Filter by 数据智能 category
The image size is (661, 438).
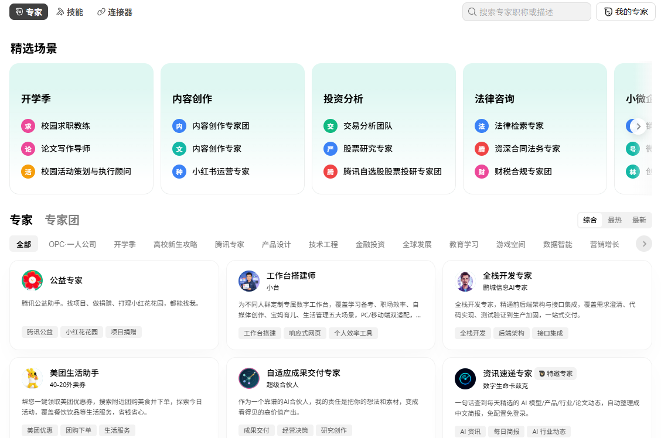tap(557, 244)
